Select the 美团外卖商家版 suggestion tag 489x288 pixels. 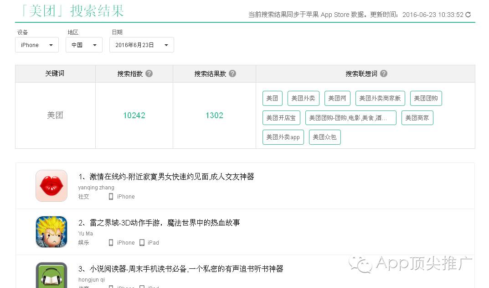[380, 99]
